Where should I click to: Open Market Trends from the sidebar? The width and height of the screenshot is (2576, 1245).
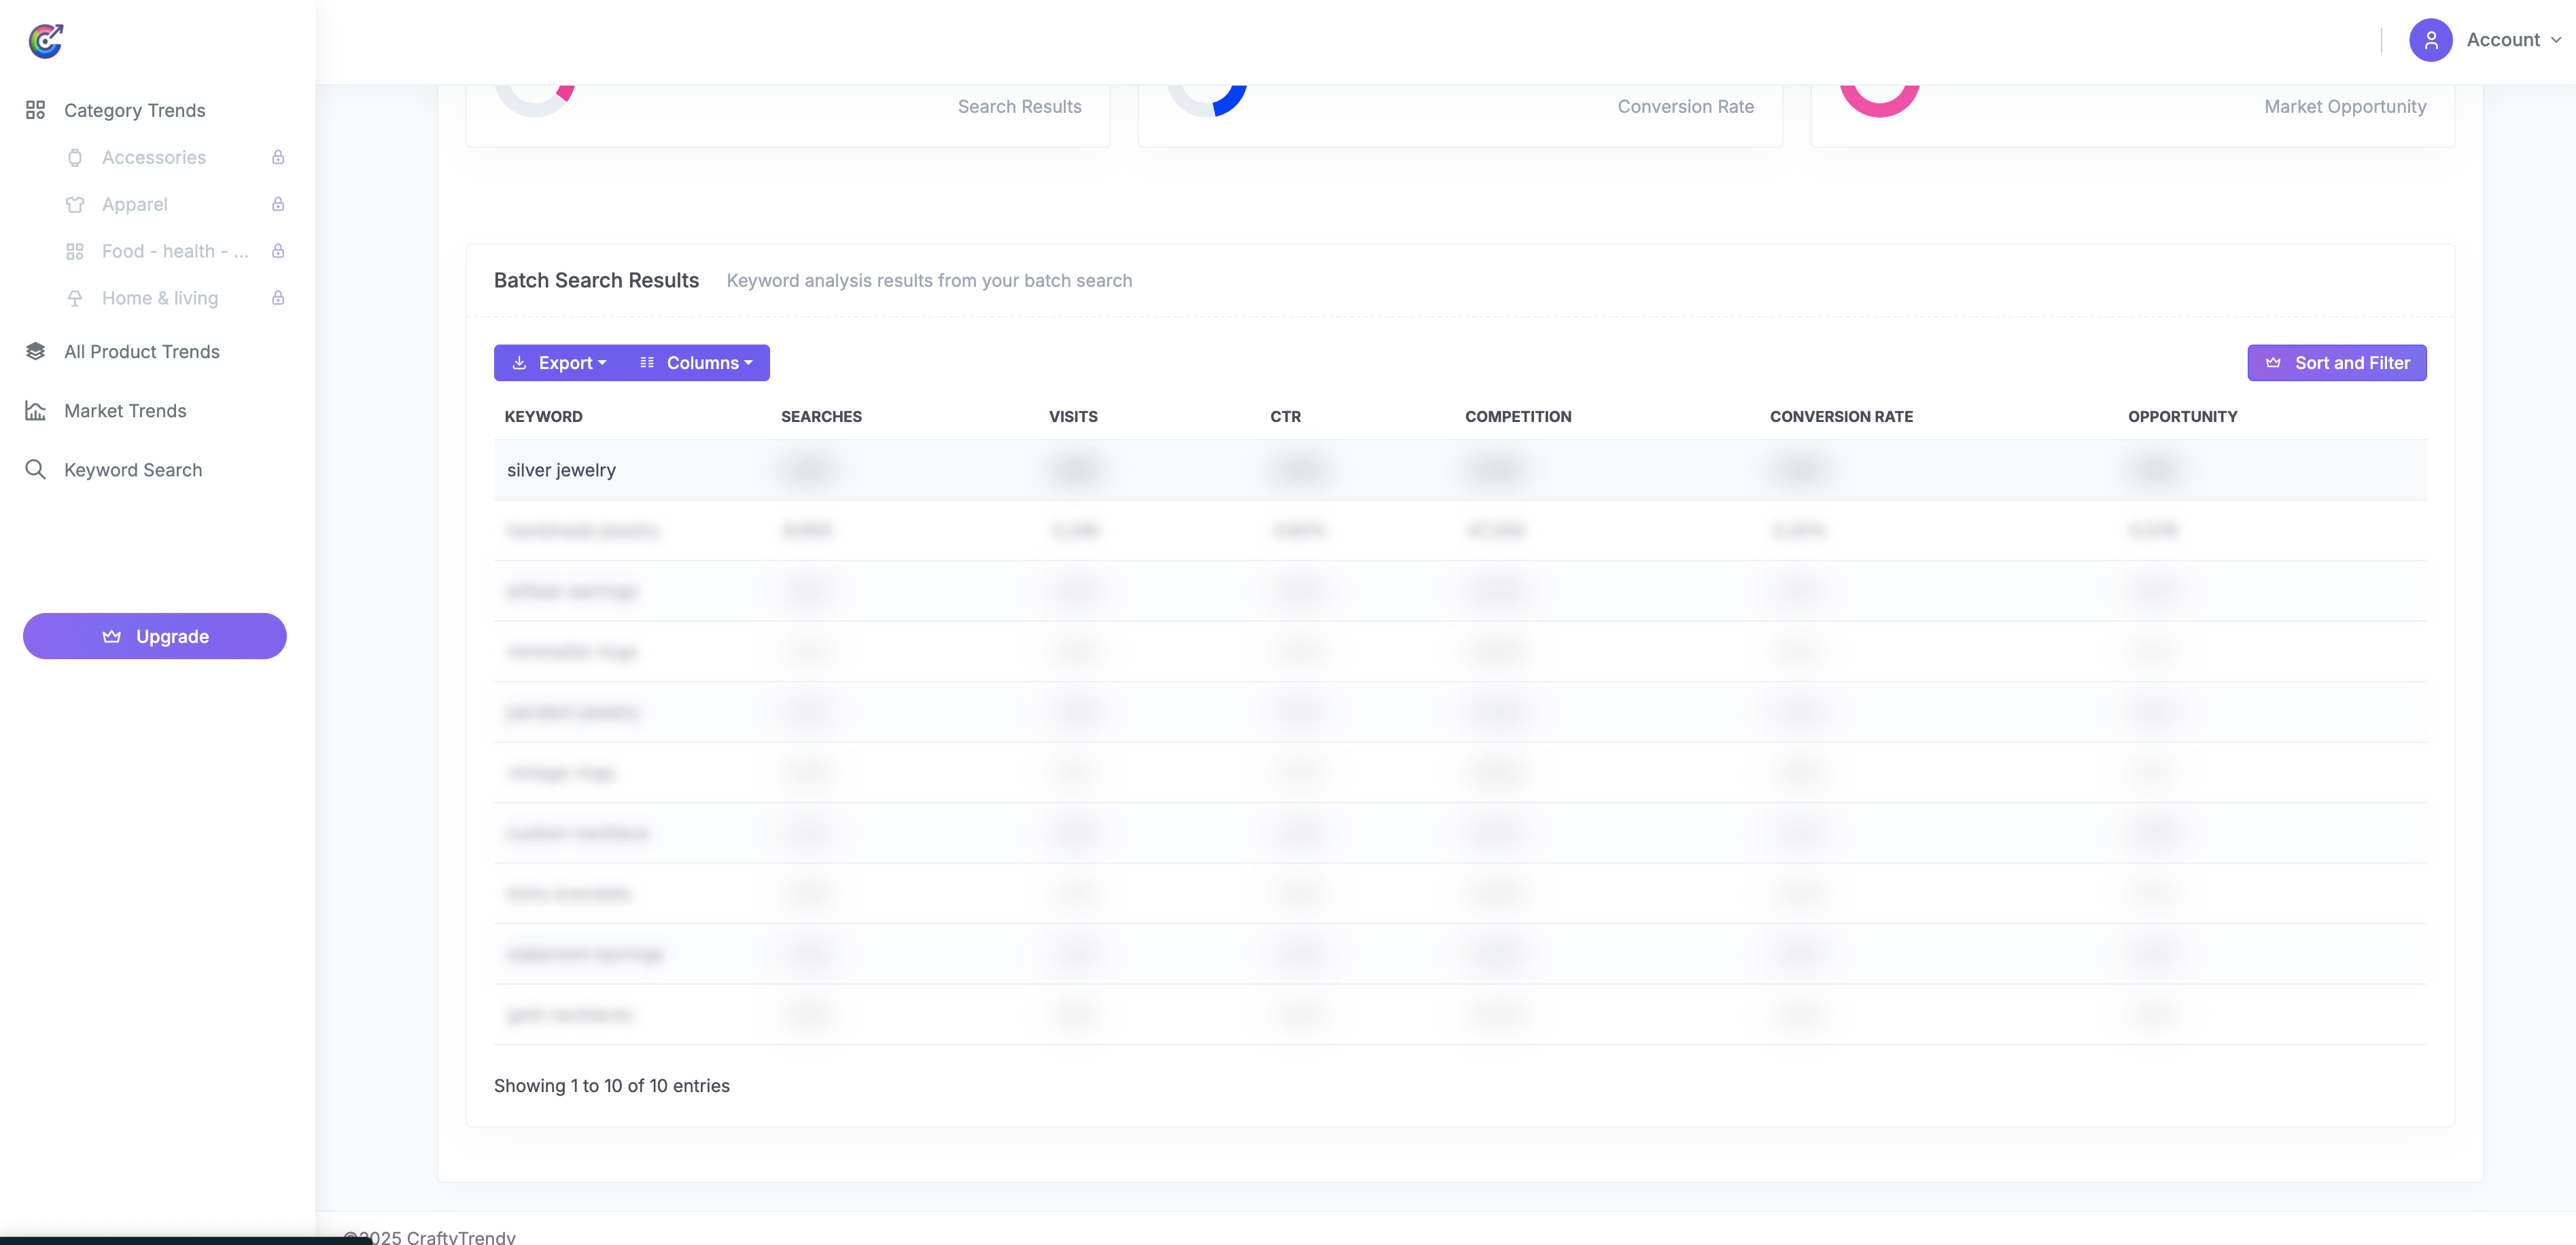[x=125, y=410]
